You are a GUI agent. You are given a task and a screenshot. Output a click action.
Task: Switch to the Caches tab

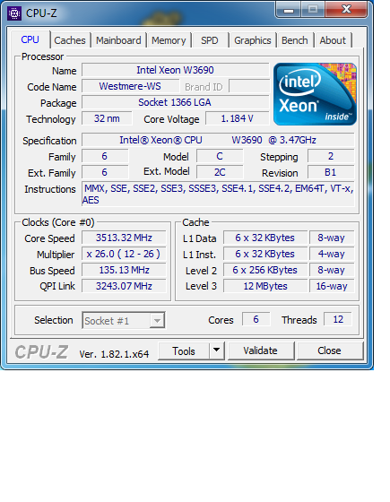pos(70,40)
